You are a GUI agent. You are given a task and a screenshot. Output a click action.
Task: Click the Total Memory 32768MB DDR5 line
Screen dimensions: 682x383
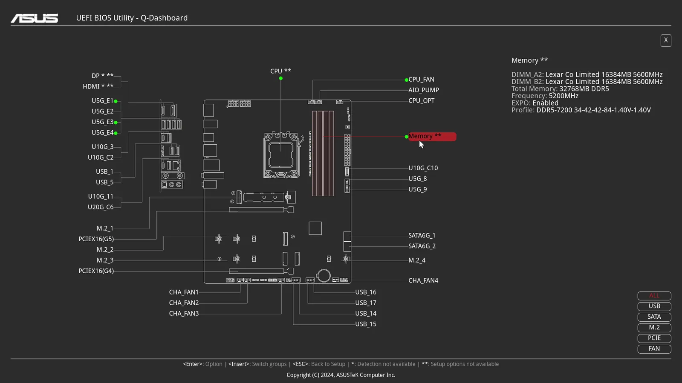pyautogui.click(x=560, y=89)
